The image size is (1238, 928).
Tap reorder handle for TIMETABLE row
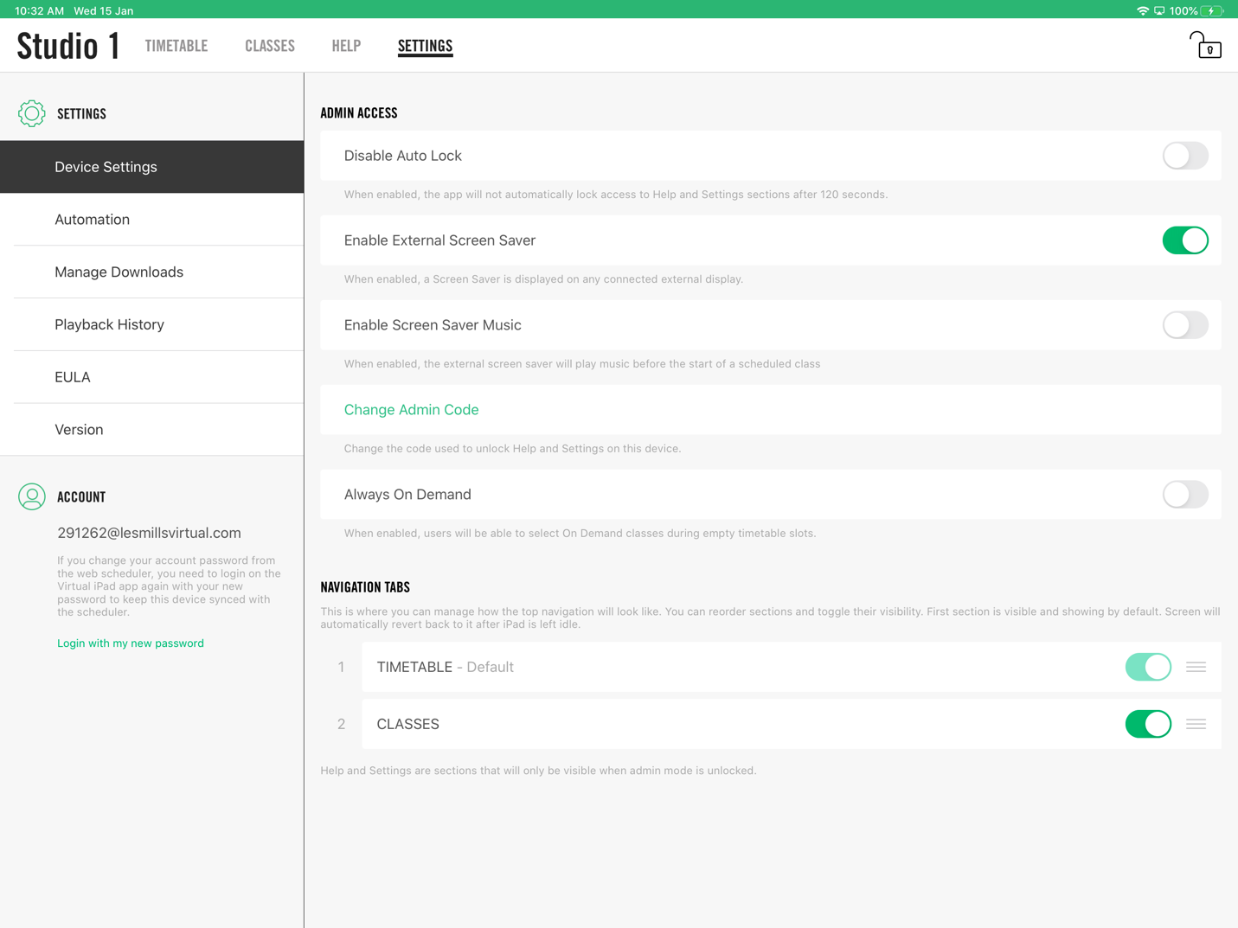pos(1196,667)
